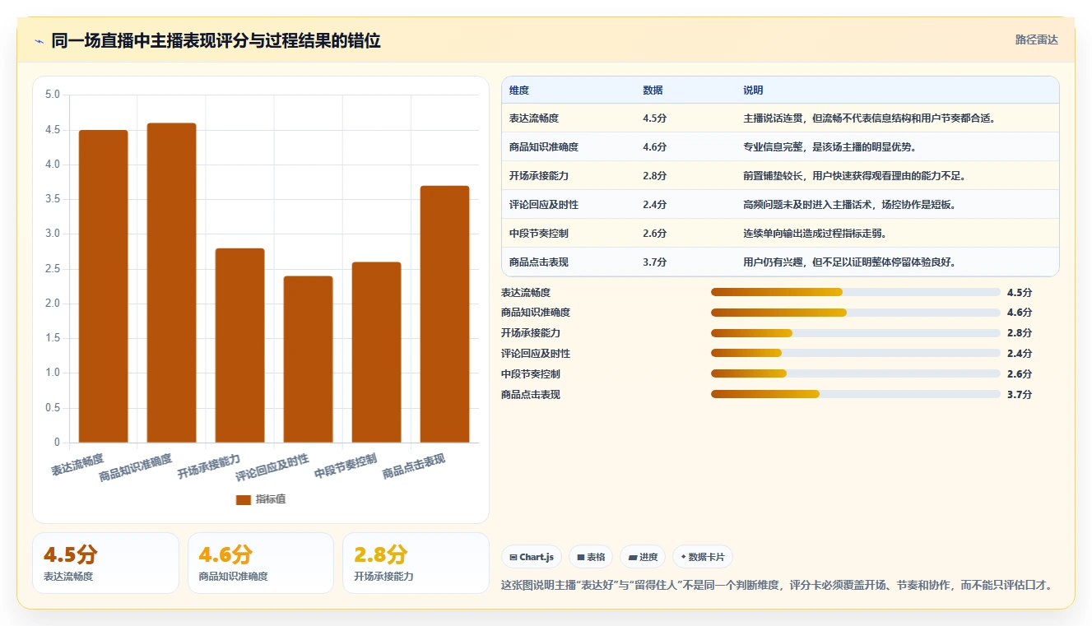Toggle the 指标值 legend swatch
Screen dimensions: 1092x626
point(243,499)
